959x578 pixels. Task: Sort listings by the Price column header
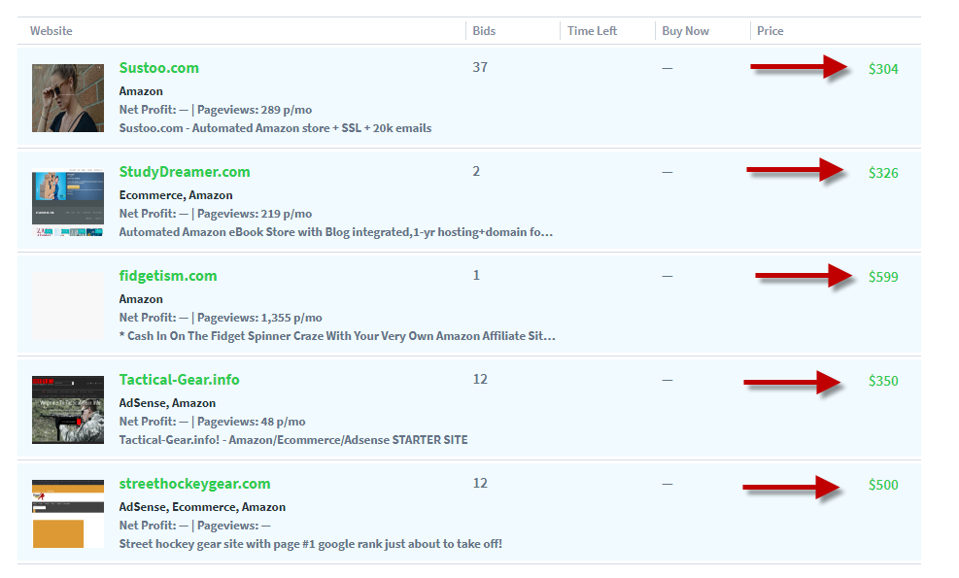click(771, 31)
